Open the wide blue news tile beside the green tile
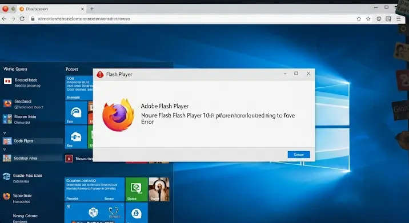The width and height of the screenshot is (409, 223). (x=94, y=189)
